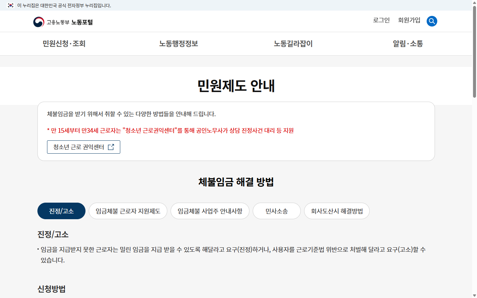Image resolution: width=477 pixels, height=298 pixels.
Task: Select the 진정/고소 tab
Action: (61, 211)
